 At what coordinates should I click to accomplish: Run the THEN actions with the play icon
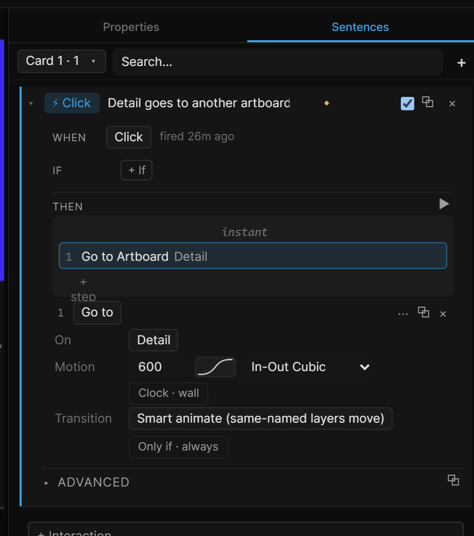coord(444,204)
